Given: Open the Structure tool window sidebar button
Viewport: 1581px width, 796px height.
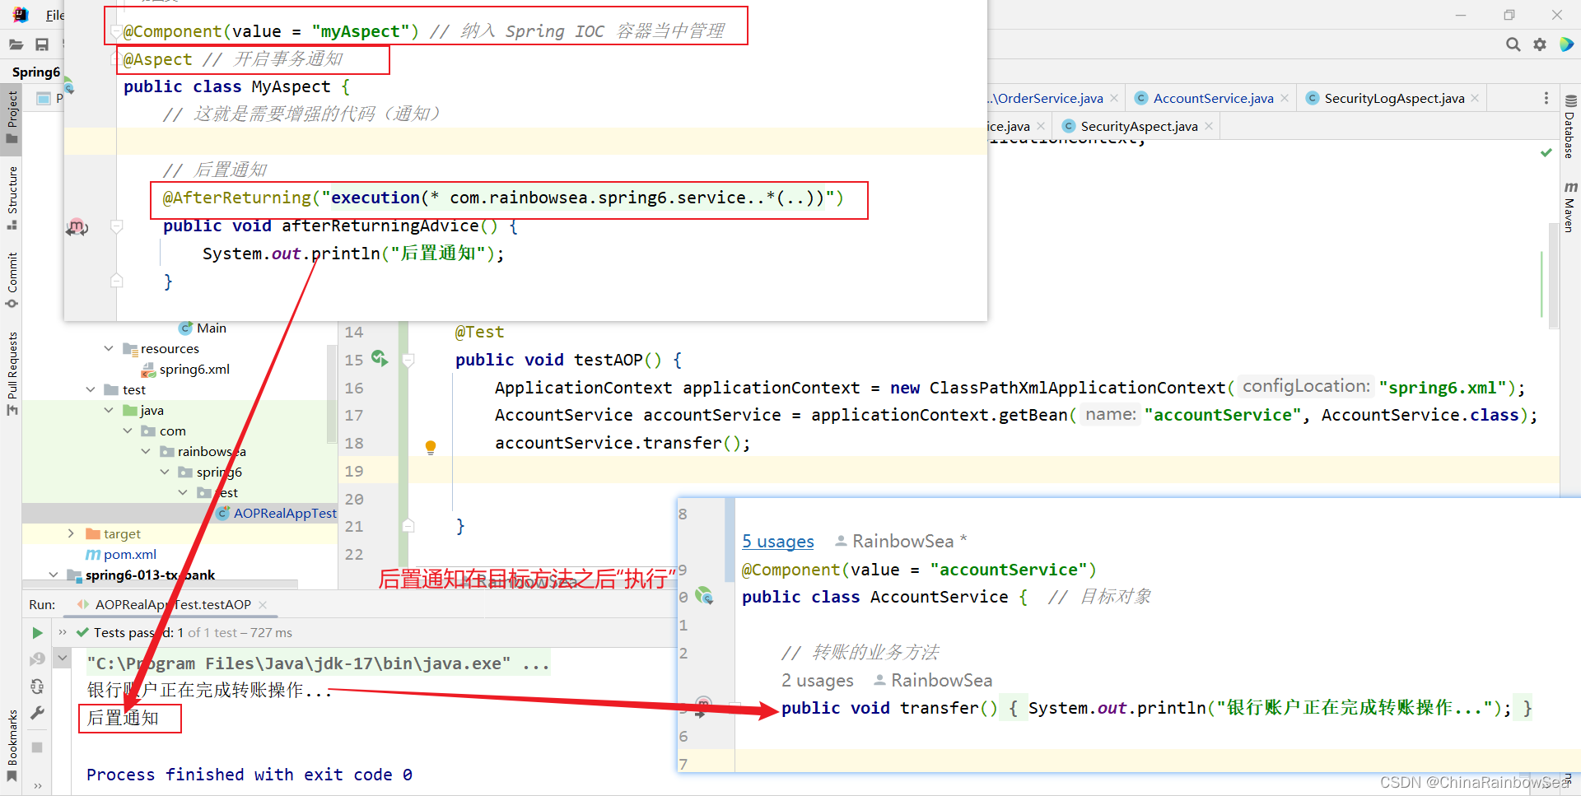Looking at the screenshot, I should [x=12, y=198].
